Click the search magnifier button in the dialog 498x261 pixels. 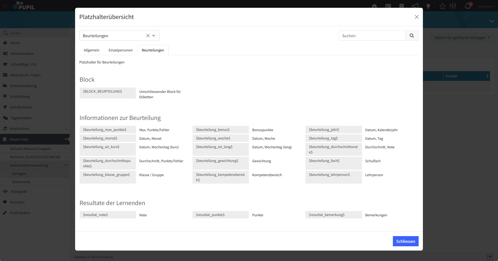tap(412, 36)
